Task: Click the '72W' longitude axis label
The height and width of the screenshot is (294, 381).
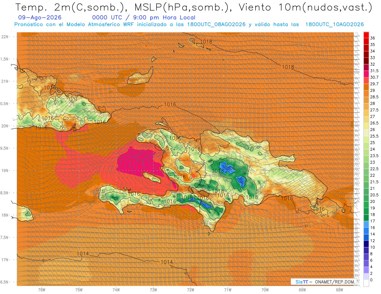Action: [190, 290]
